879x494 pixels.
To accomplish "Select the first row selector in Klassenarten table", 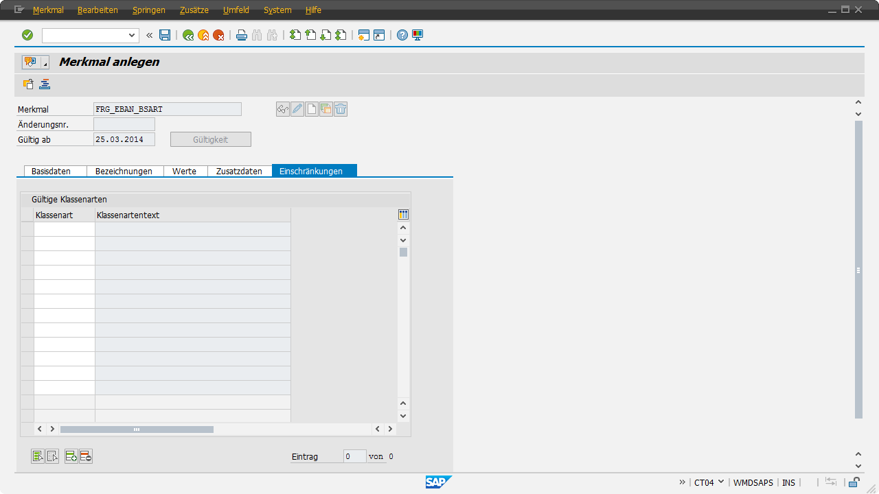I will (27, 229).
